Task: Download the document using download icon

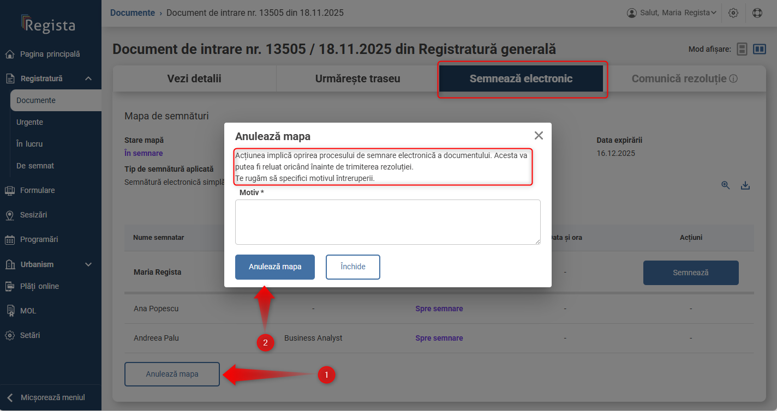Action: (745, 185)
